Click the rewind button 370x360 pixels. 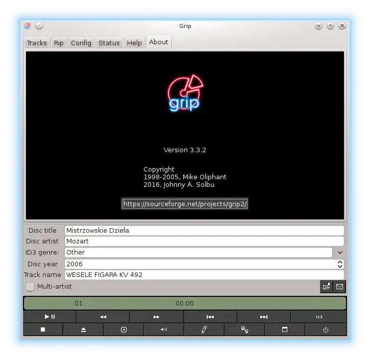point(103,317)
